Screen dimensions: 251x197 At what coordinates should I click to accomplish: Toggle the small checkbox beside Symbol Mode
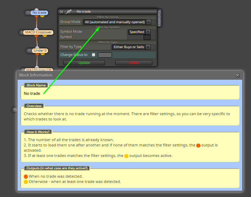(153, 32)
